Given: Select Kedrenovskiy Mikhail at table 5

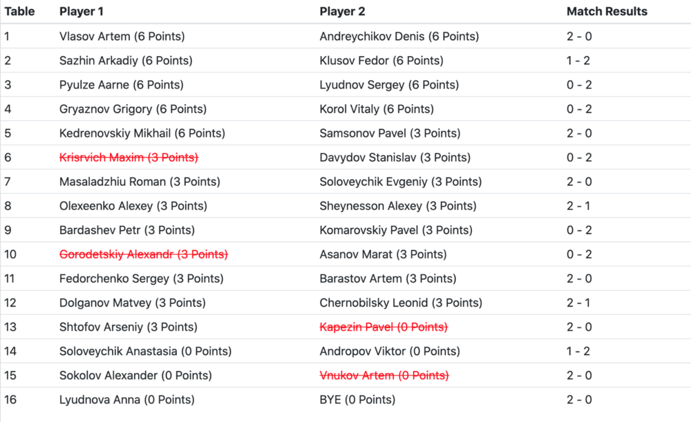Looking at the screenshot, I should 142,133.
